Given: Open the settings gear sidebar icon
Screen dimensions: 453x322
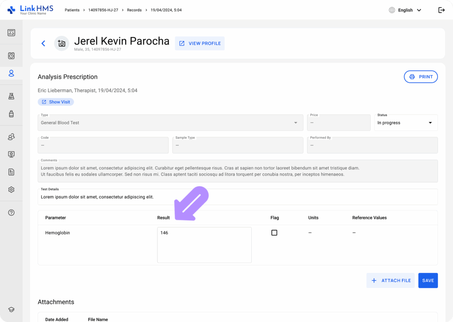Looking at the screenshot, I should (11, 190).
